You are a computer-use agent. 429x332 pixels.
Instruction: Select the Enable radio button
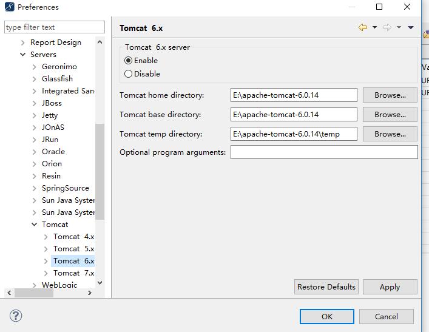pos(128,60)
